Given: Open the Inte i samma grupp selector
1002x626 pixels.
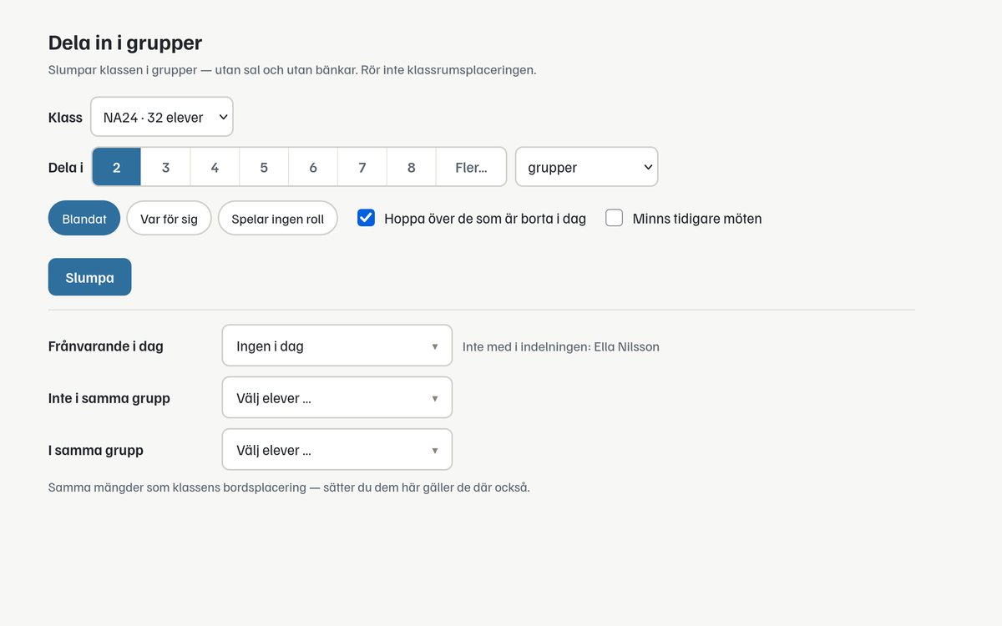Looking at the screenshot, I should [x=337, y=397].
